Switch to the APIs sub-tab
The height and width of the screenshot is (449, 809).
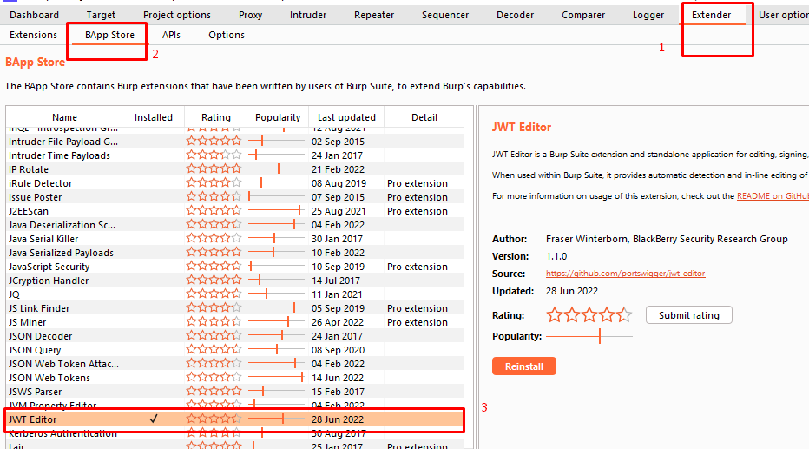tap(171, 35)
